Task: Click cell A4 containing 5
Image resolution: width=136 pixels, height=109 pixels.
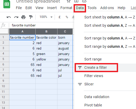Action: (x=22, y=54)
